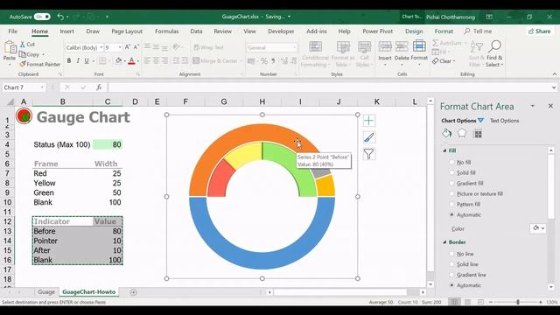
Task: Open General number format dropdown
Action: tap(294, 47)
